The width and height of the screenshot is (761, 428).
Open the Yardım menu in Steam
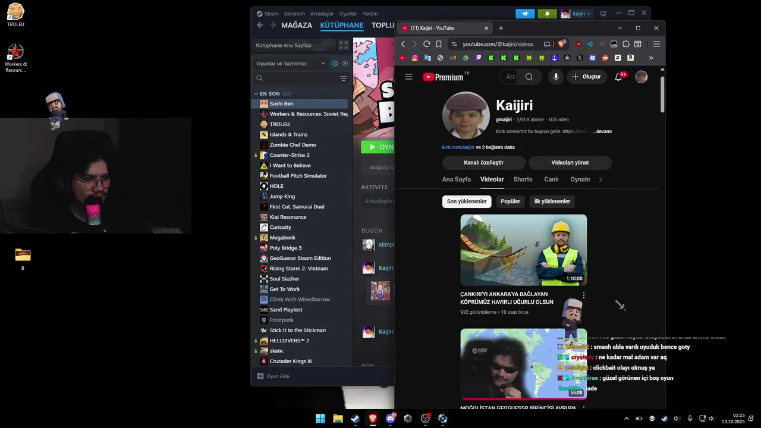[x=370, y=14]
